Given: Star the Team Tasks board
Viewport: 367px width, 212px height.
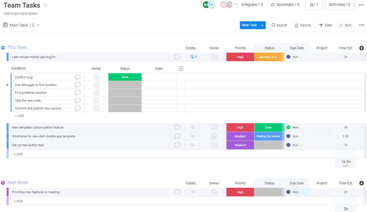Looking at the screenshot, I should (x=45, y=5).
